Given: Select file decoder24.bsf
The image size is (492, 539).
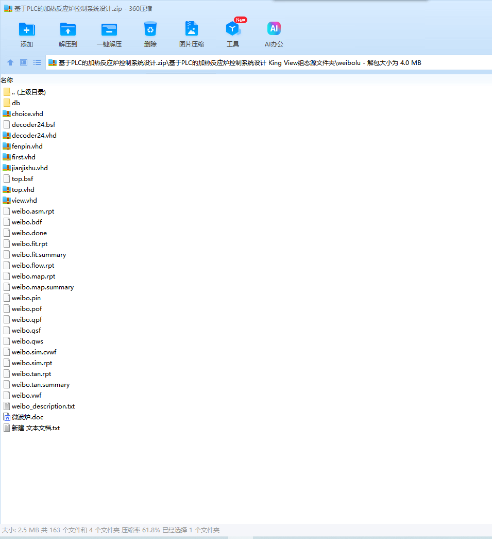Looking at the screenshot, I should coord(29,124).
